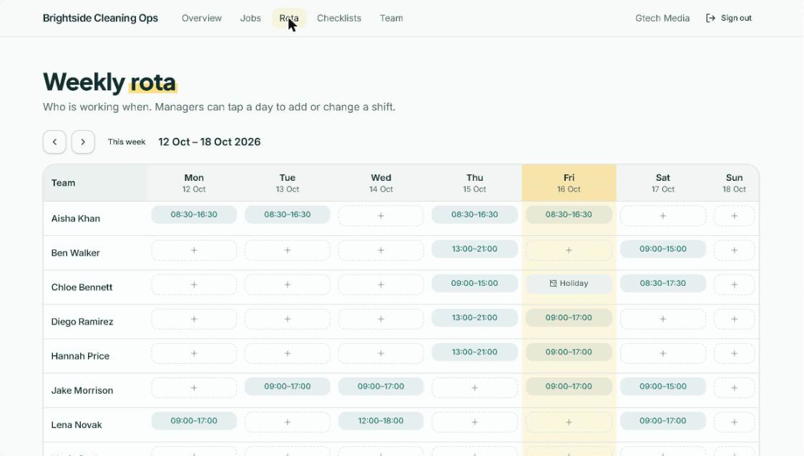The image size is (804, 456).
Task: Select the Fri 16 Oct column header
Action: click(569, 183)
